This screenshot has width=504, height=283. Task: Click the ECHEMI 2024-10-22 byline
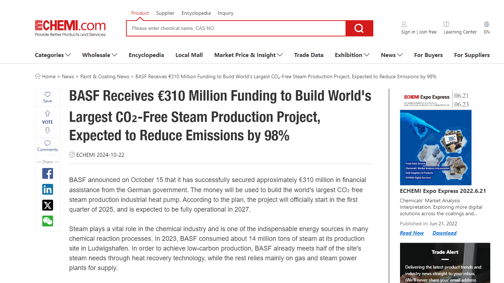100,155
